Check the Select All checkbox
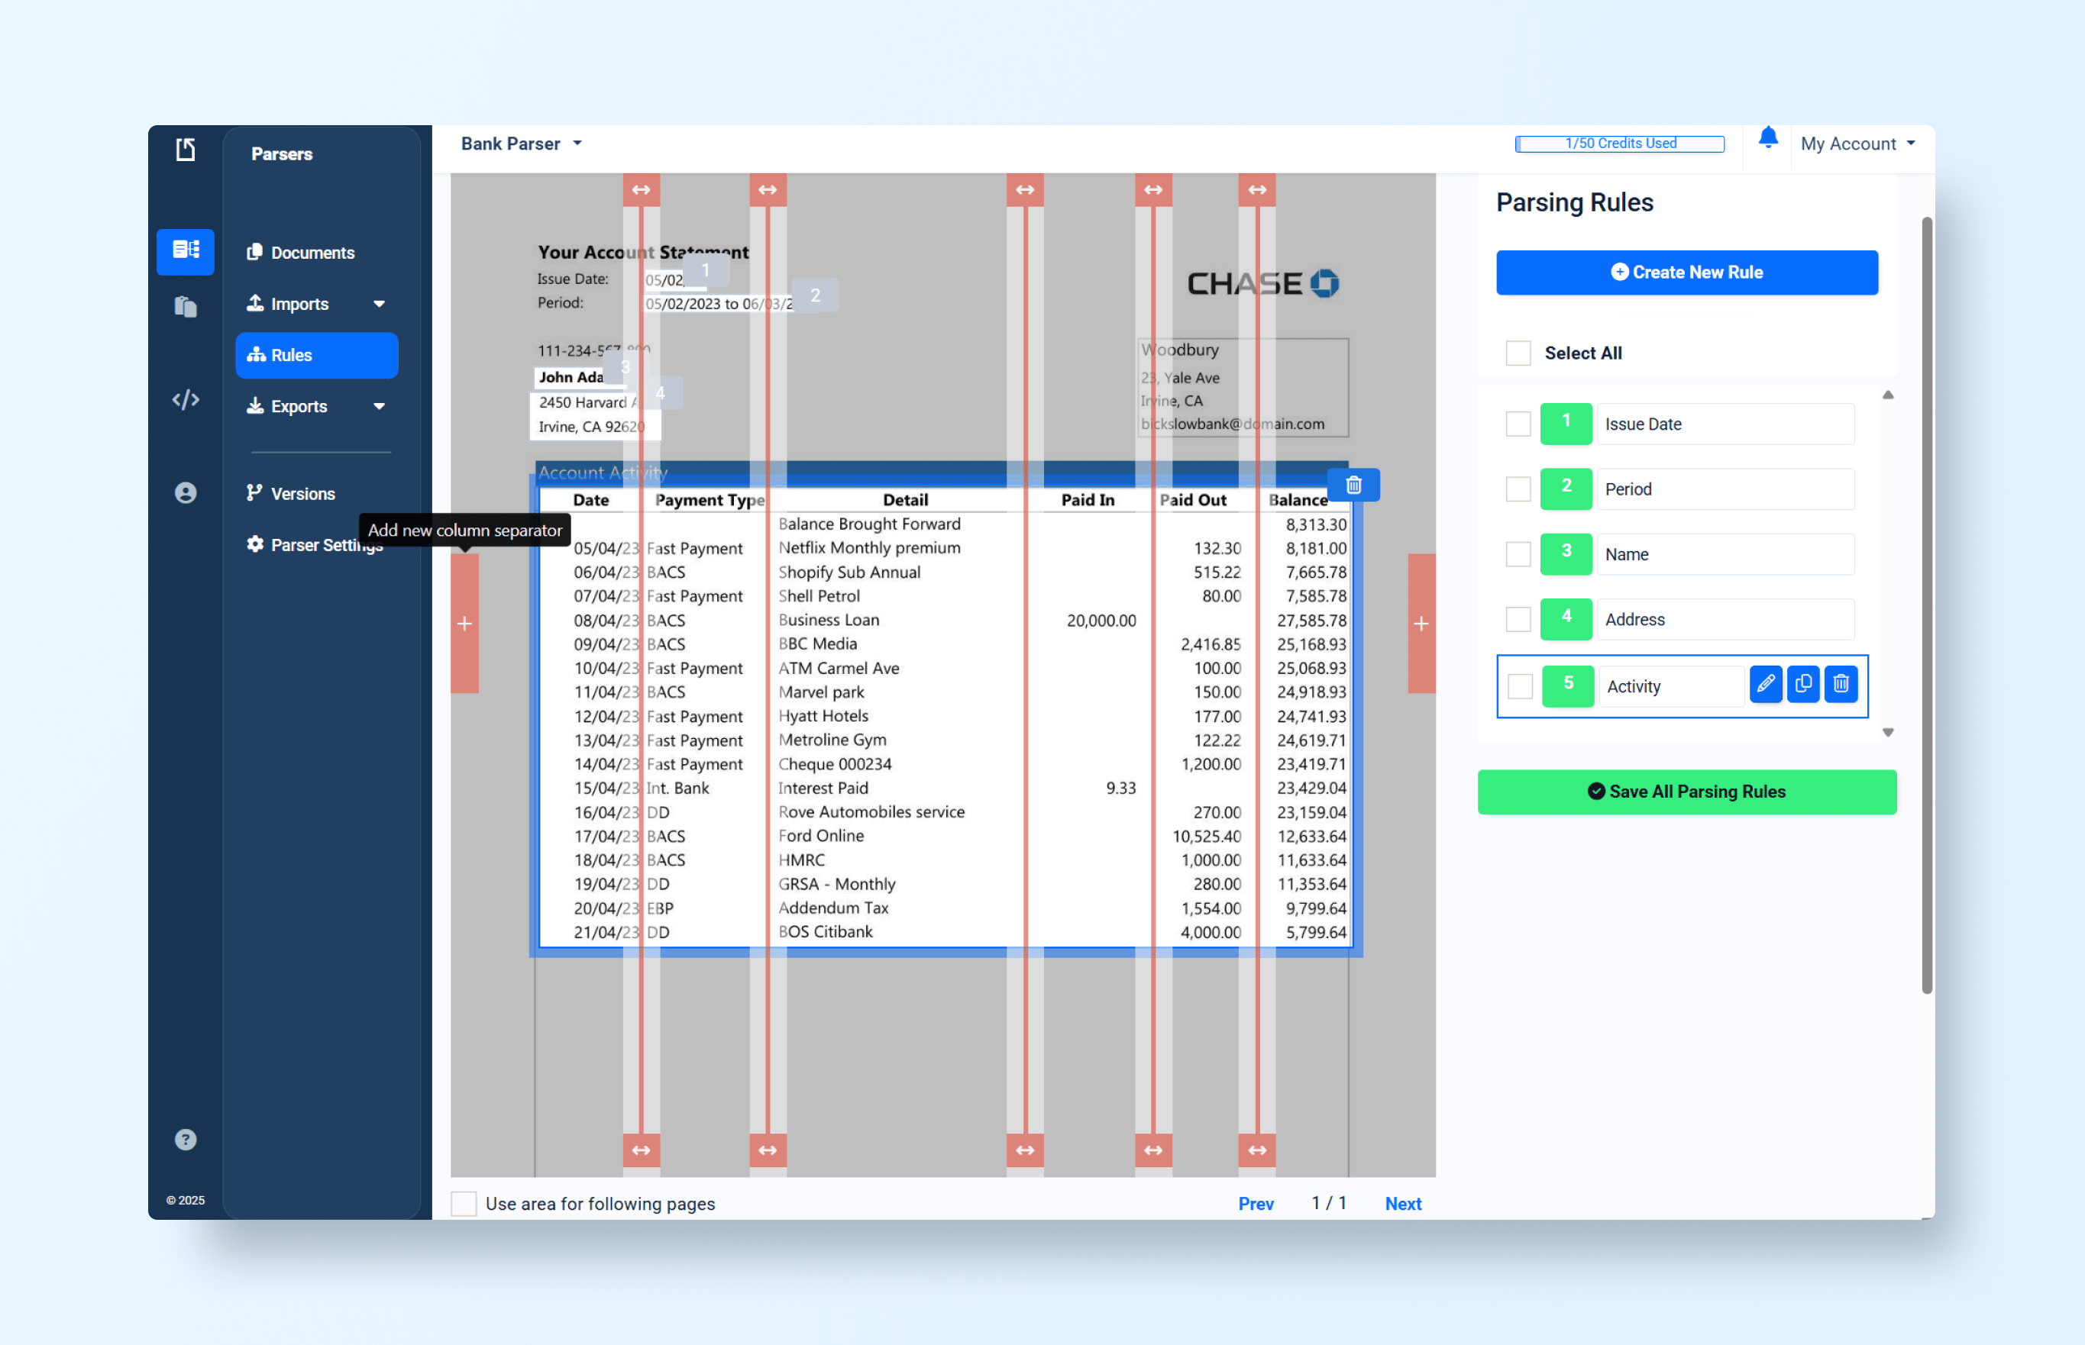 (1518, 353)
